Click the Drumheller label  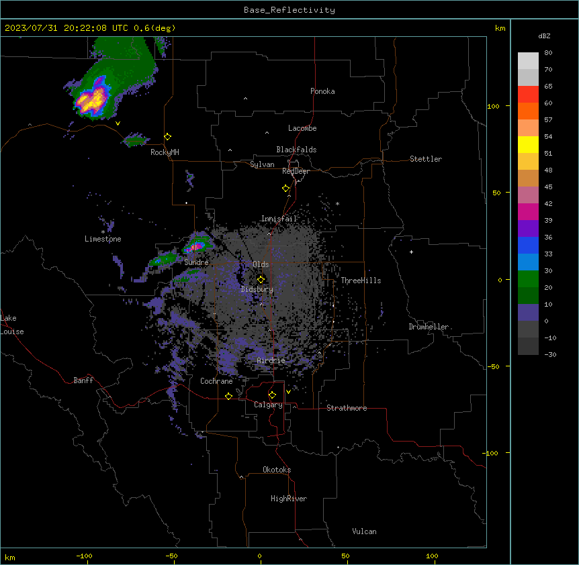[429, 327]
